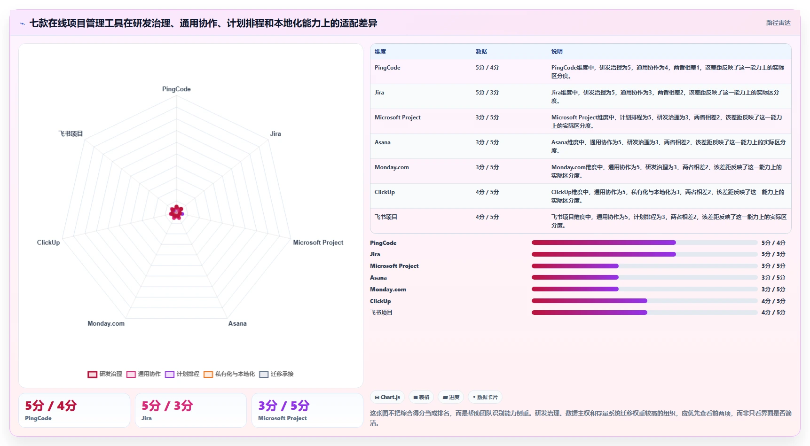Click the Microsoft Project progress bar
The height and width of the screenshot is (446, 810).
click(645, 266)
